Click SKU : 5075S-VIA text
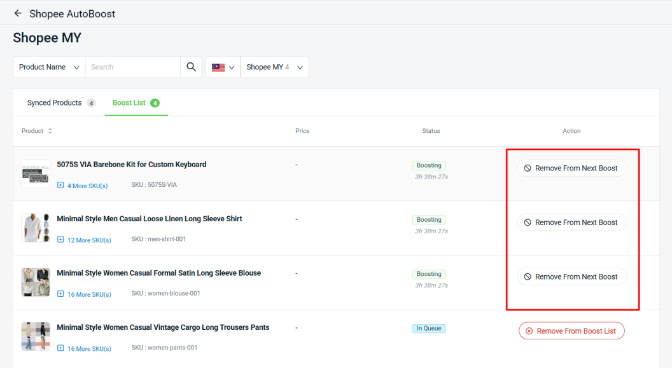672x368 pixels. tap(154, 185)
